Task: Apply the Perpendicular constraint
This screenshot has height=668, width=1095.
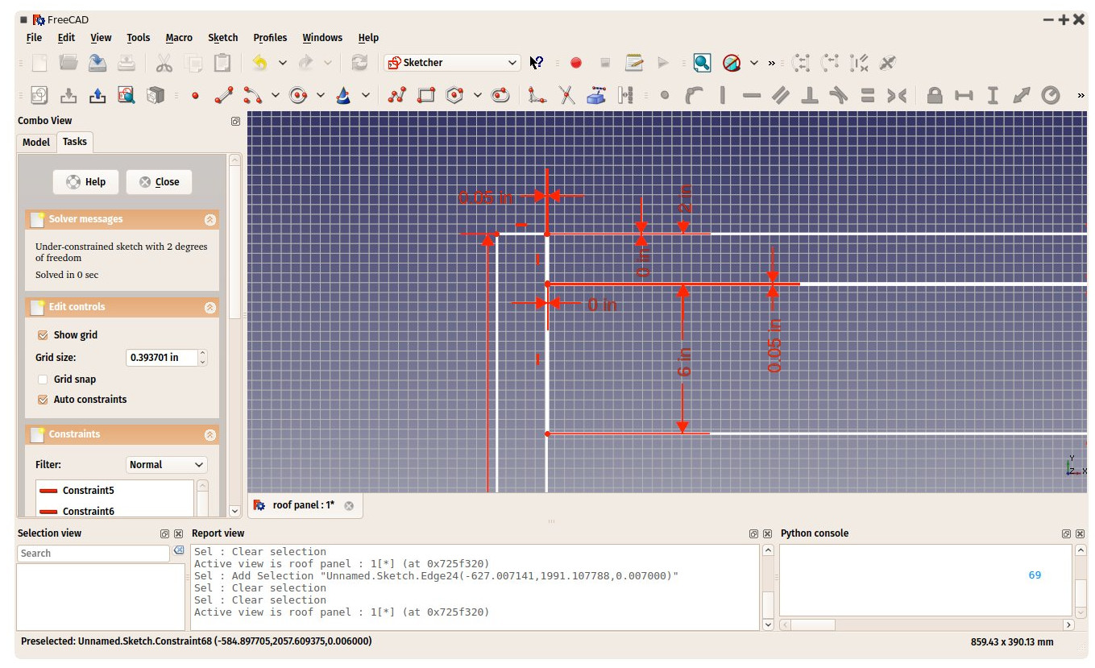Action: (x=810, y=95)
